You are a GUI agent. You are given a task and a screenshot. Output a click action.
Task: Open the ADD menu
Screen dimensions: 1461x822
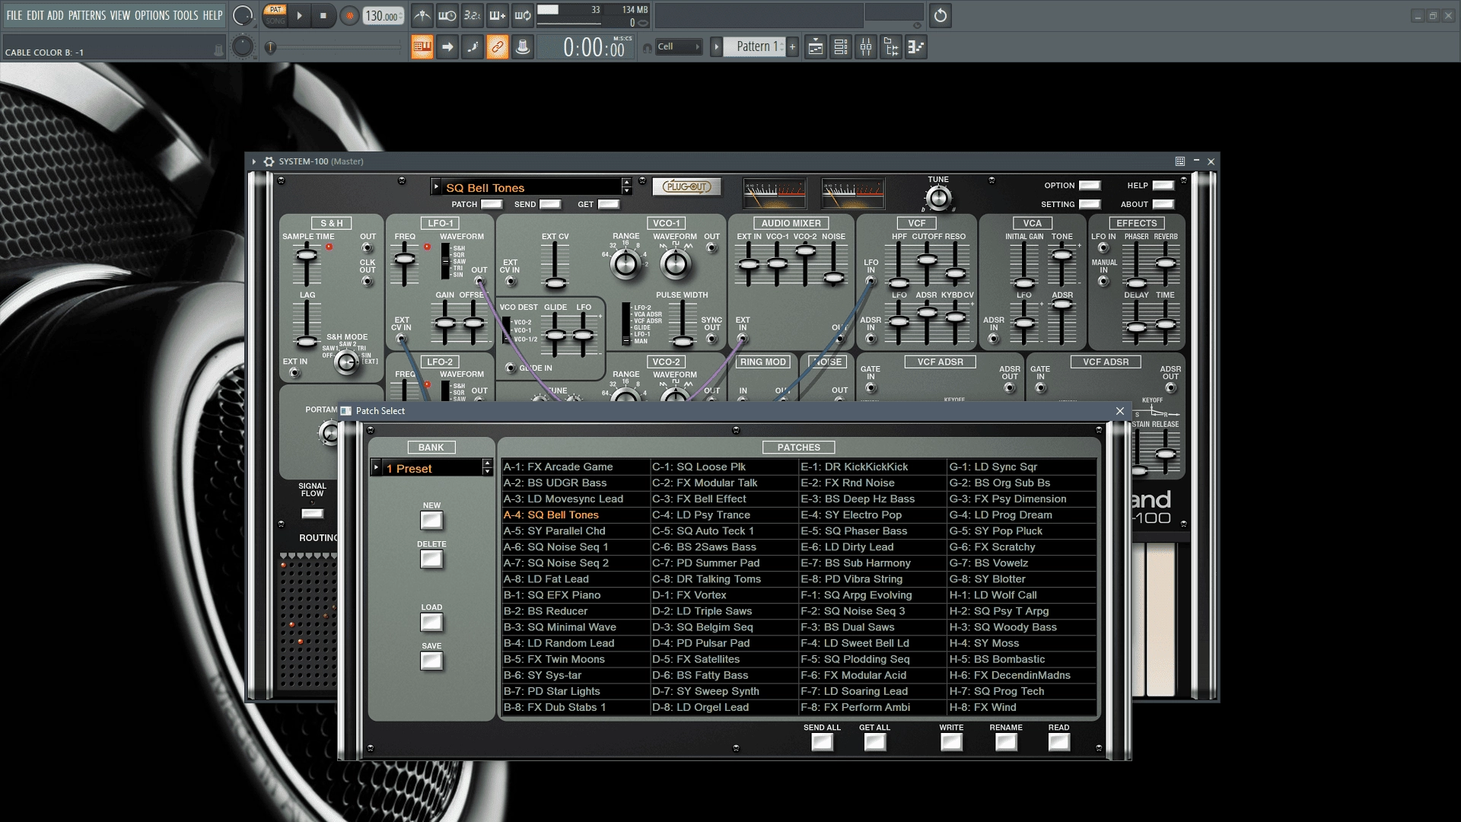[x=56, y=15]
